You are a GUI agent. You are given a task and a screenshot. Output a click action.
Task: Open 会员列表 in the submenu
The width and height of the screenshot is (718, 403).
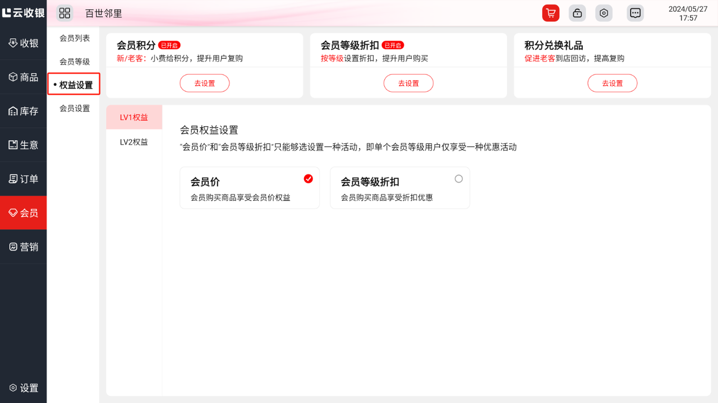[75, 38]
